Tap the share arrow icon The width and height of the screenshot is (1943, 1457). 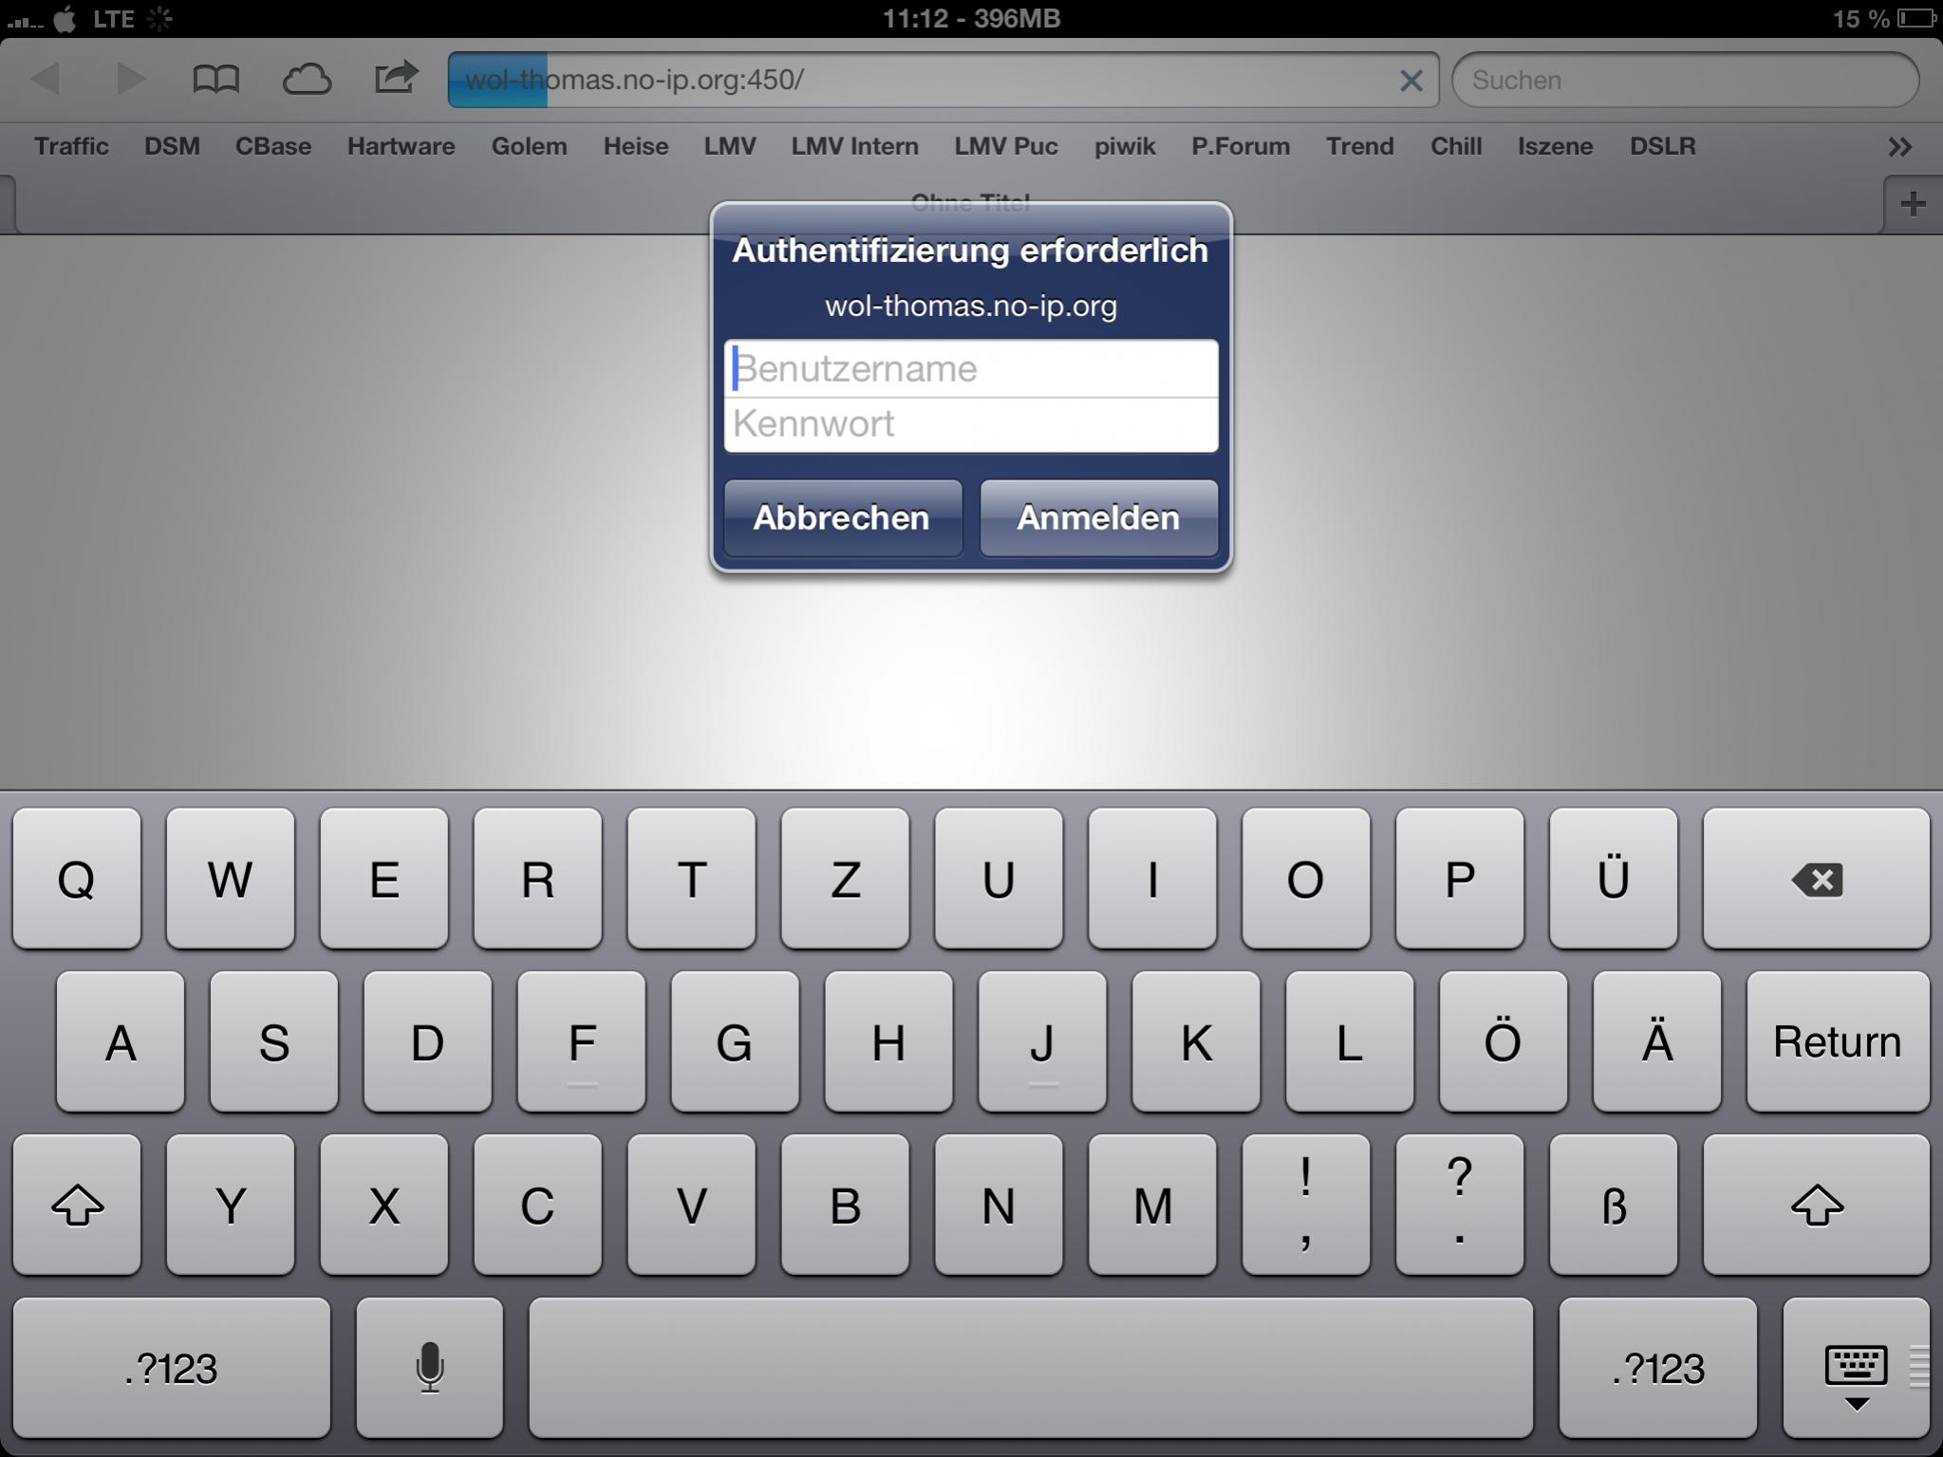coord(396,78)
